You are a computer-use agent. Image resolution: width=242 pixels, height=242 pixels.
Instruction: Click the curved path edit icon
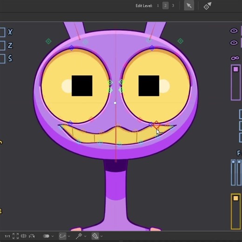tap(62, 236)
